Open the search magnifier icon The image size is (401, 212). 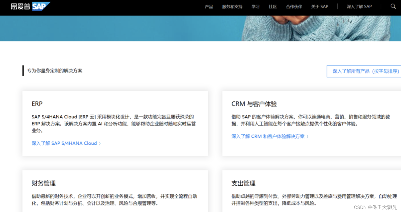pyautogui.click(x=393, y=6)
